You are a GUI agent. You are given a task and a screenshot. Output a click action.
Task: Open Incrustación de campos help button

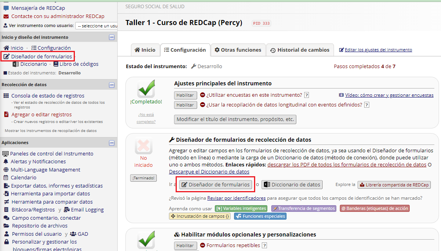tap(200, 216)
